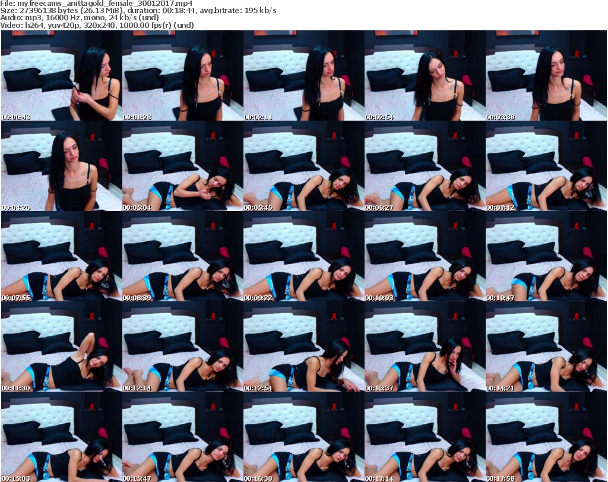
Task: Select the 00:07:55 preview thumbnail
Action: click(x=62, y=256)
